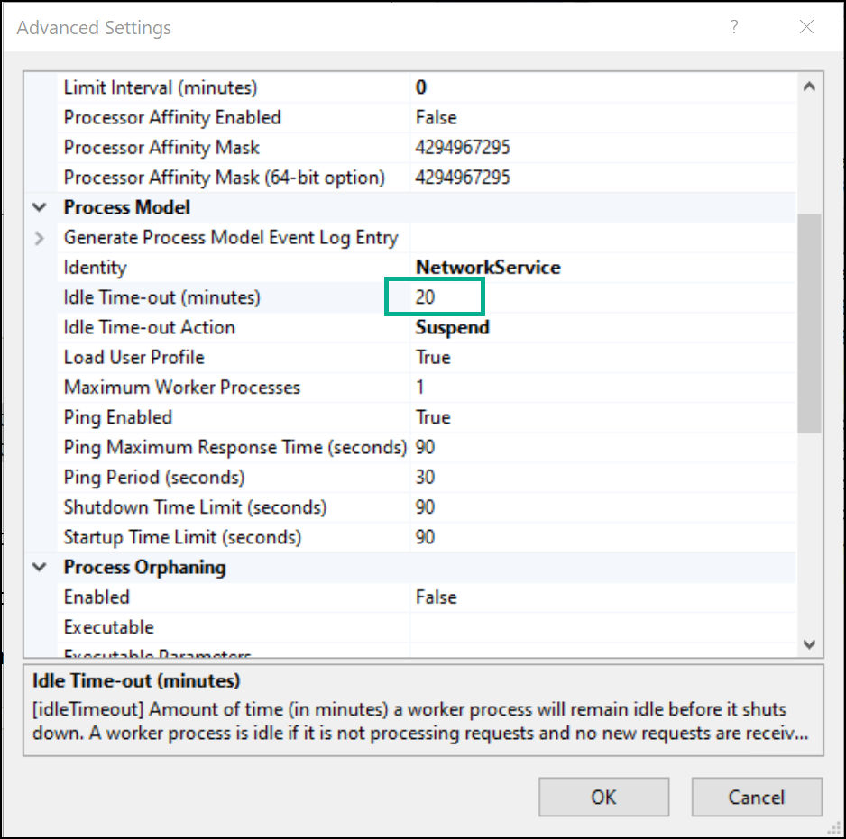Click the scrollbar down arrow
Screen dimensions: 846x839
coord(809,643)
